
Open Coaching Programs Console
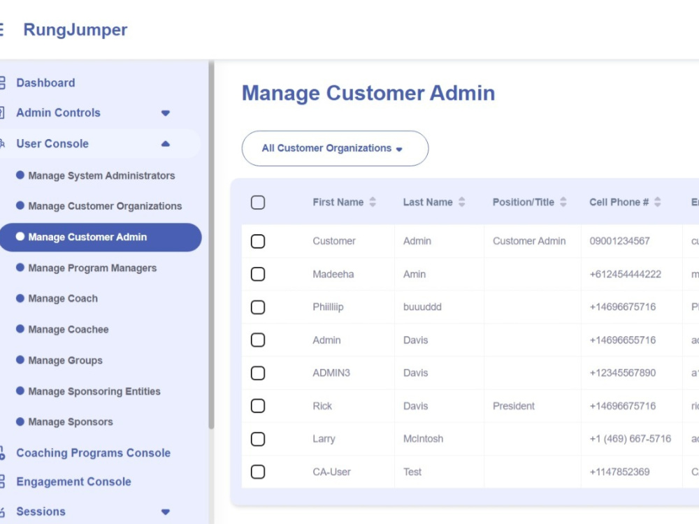pyautogui.click(x=93, y=453)
